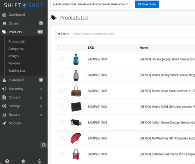The height and width of the screenshot is (164, 195).
Task: Open Modules section link
Action: 15,123
